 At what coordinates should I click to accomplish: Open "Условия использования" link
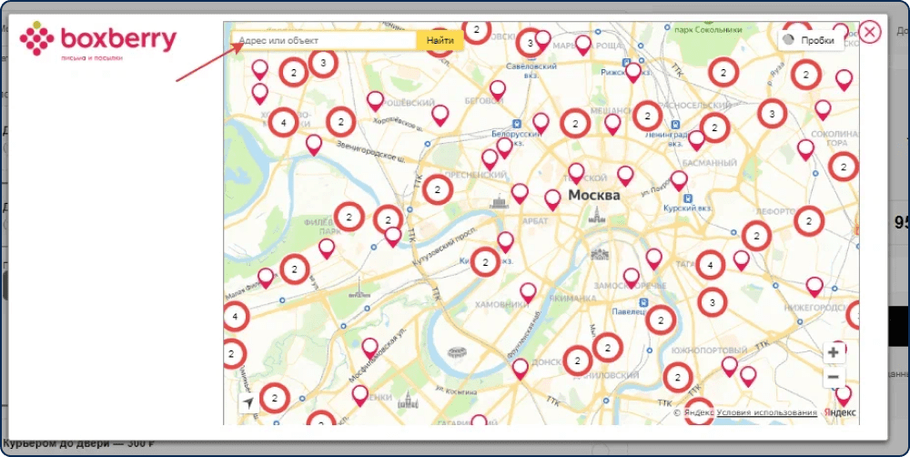[766, 412]
